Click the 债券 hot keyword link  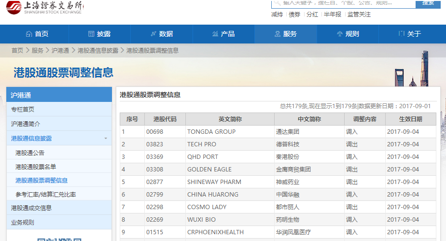294,14
